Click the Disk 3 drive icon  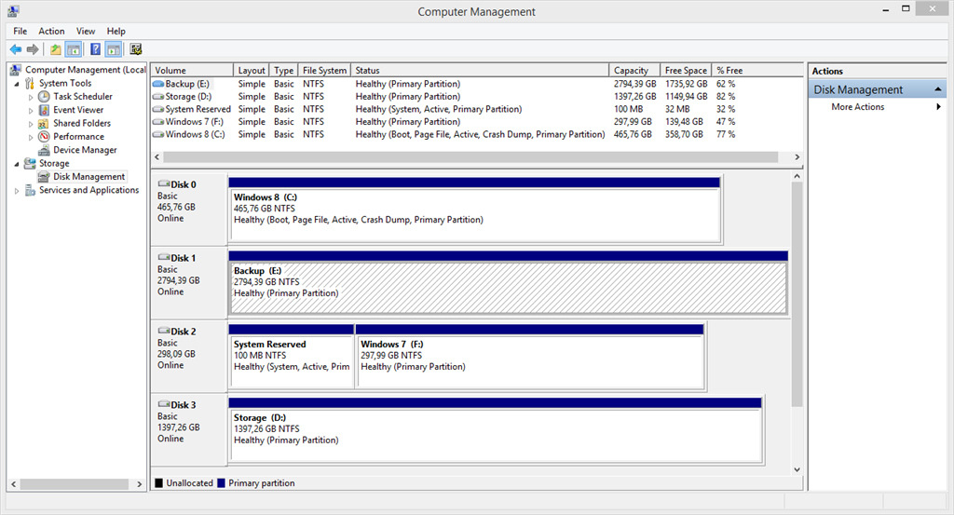click(x=164, y=404)
